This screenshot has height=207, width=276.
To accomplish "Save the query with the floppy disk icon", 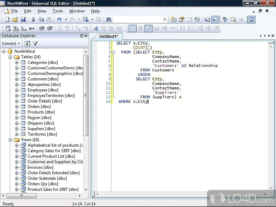I will [23, 20].
